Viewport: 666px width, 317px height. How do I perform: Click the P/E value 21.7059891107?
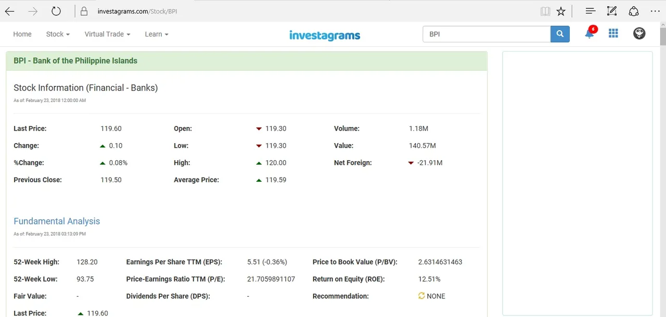(271, 279)
